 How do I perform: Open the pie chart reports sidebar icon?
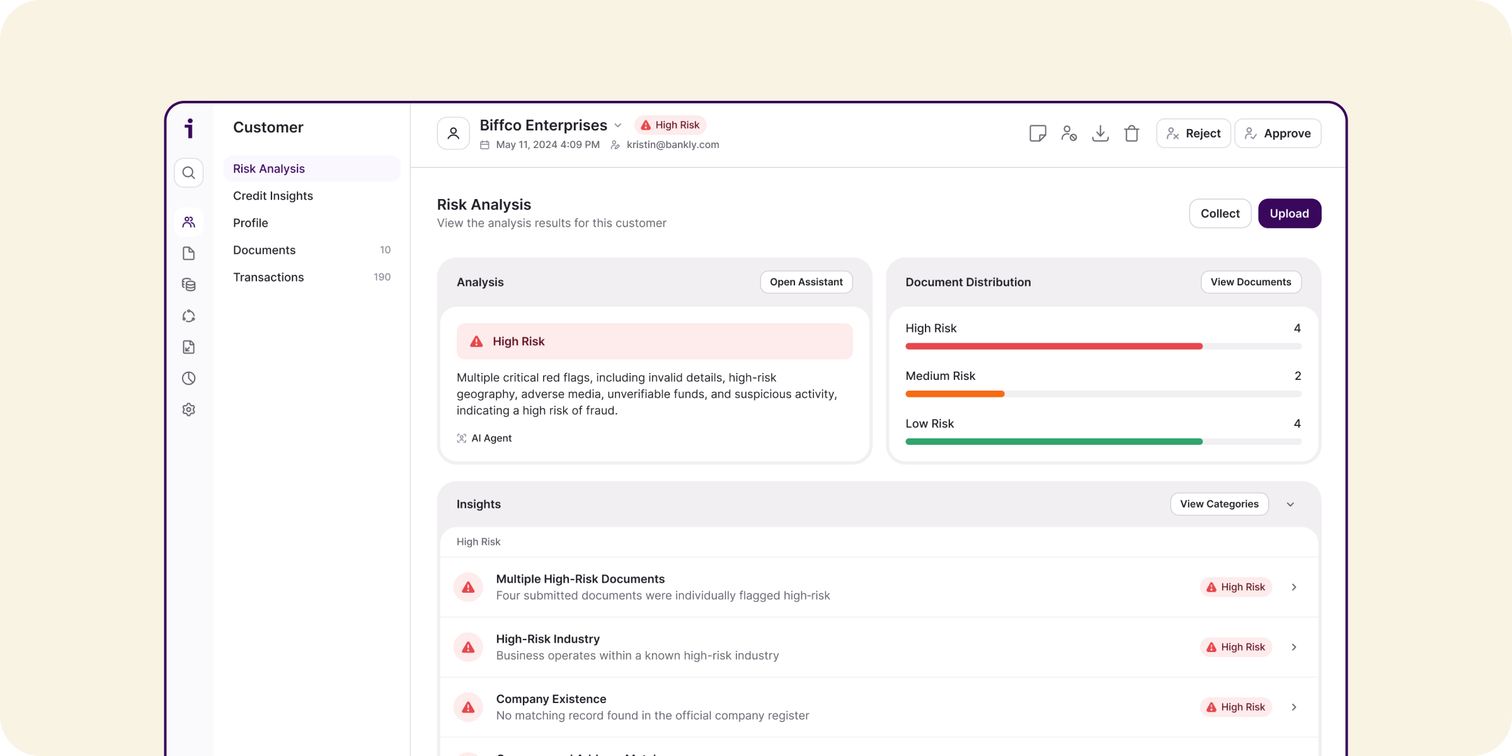coord(188,378)
